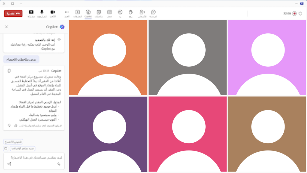Share your screen with the Share button
This screenshot has width=307, height=173.
coord(31,14)
